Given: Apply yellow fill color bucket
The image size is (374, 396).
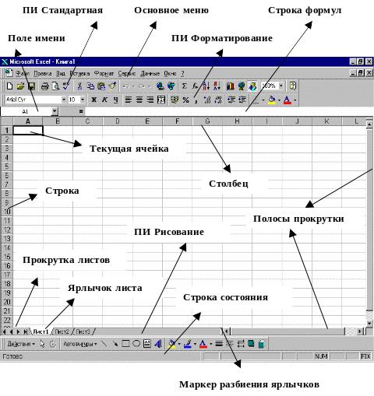Looking at the screenshot, I should click(272, 100).
